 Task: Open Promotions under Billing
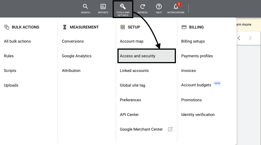pyautogui.click(x=191, y=100)
